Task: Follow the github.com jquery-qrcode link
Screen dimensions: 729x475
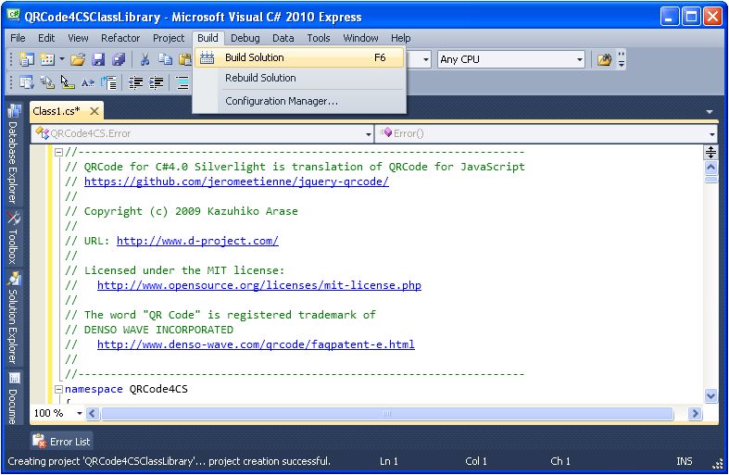Action: pyautogui.click(x=236, y=181)
